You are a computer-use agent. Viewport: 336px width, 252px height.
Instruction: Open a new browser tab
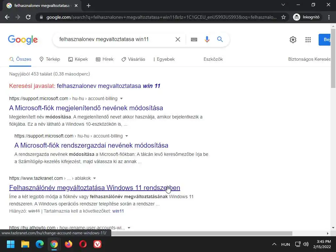coord(89,6)
